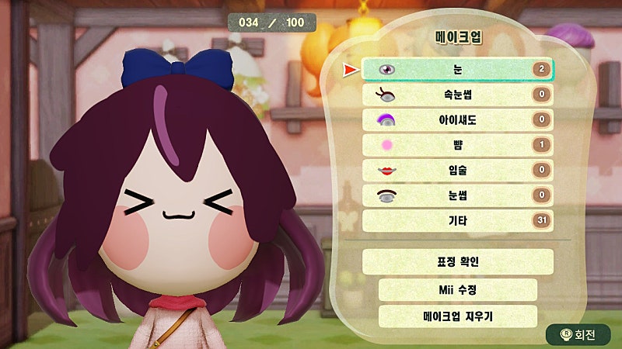
Task: Click the 표정 확인 button
Action: pos(458,261)
